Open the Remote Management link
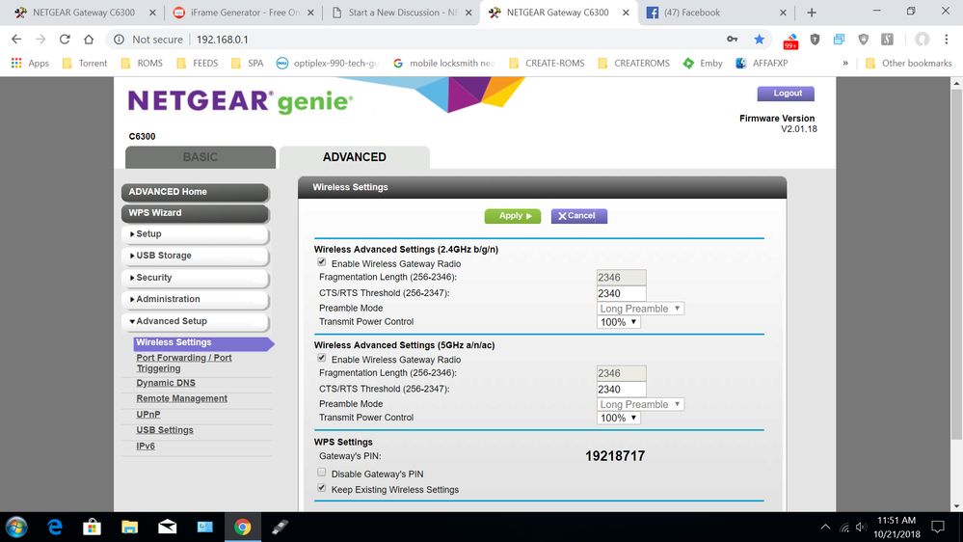Image resolution: width=963 pixels, height=542 pixels. 182,398
